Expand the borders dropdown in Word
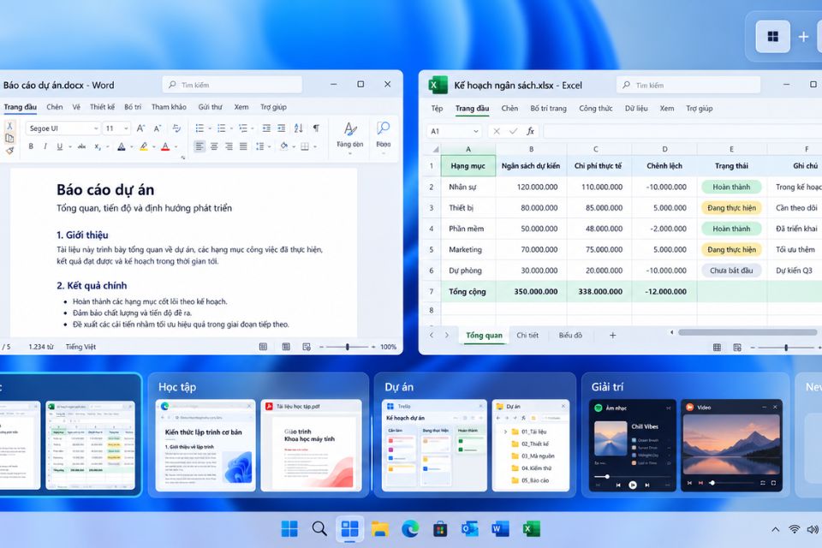Screen dimensions: 822x548 pos(314,146)
